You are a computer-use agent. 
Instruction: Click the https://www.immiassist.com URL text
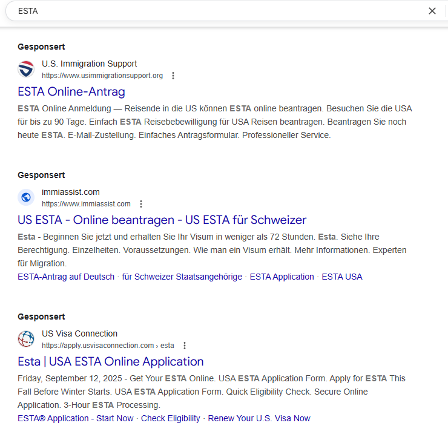(x=86, y=204)
